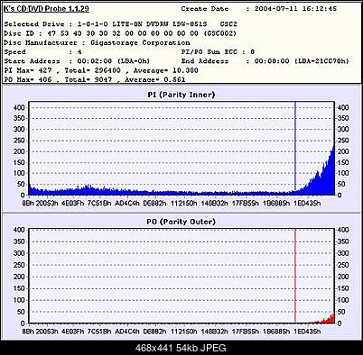This screenshot has height=355, width=363.
Task: Click the 468x441 54kb JPEG caption
Action: pos(181,348)
